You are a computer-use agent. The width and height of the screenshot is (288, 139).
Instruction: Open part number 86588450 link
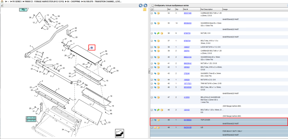pyautogui.click(x=187, y=23)
